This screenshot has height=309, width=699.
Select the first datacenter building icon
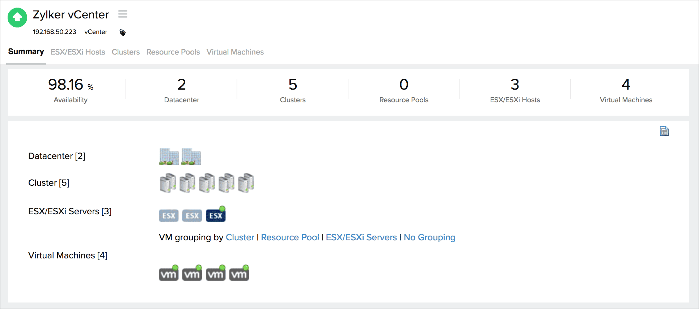(x=169, y=156)
